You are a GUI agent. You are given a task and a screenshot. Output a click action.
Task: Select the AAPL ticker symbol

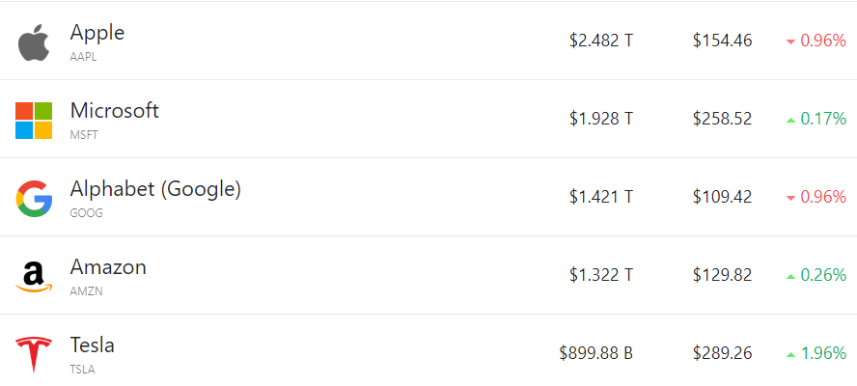83,57
